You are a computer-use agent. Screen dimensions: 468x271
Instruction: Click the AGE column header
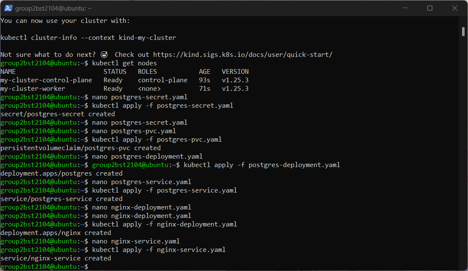[x=205, y=72]
